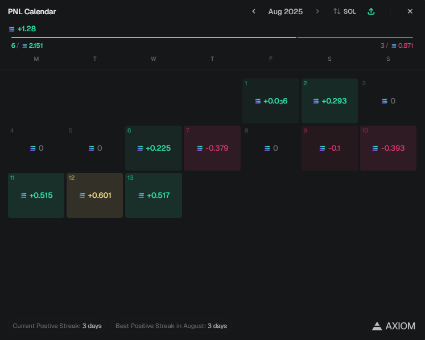Select the Aug 2025 month label

coord(285,11)
